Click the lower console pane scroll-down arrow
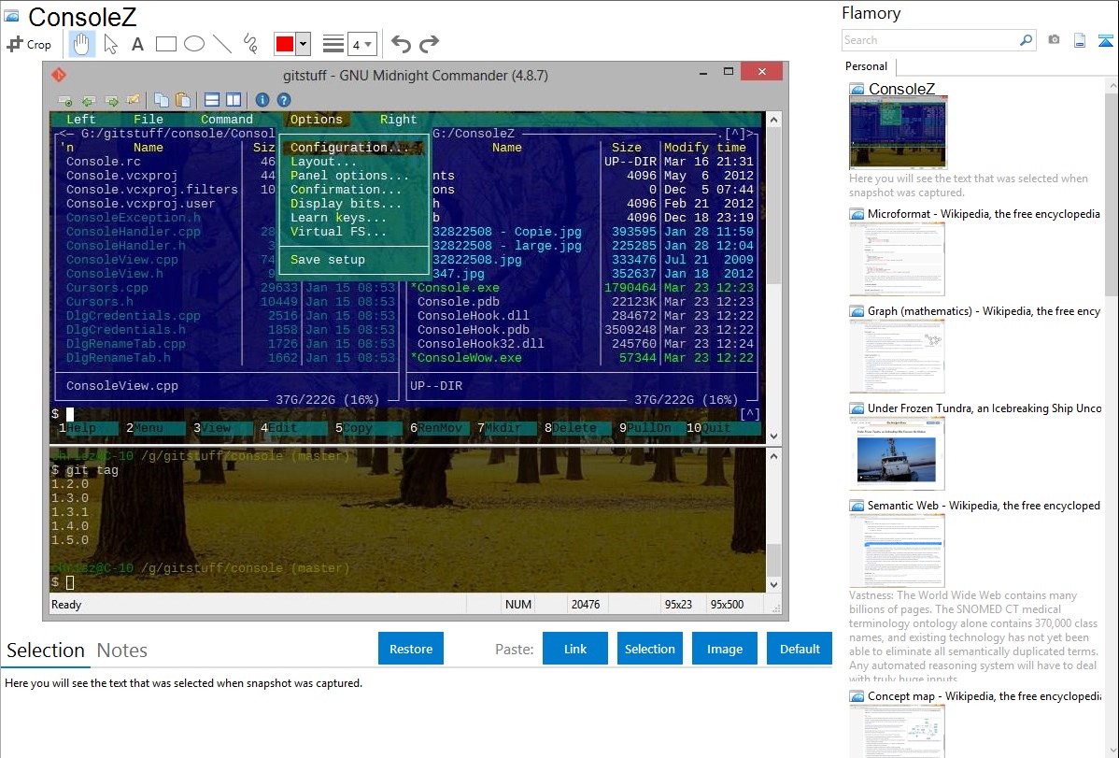Image resolution: width=1119 pixels, height=758 pixels. click(x=773, y=585)
